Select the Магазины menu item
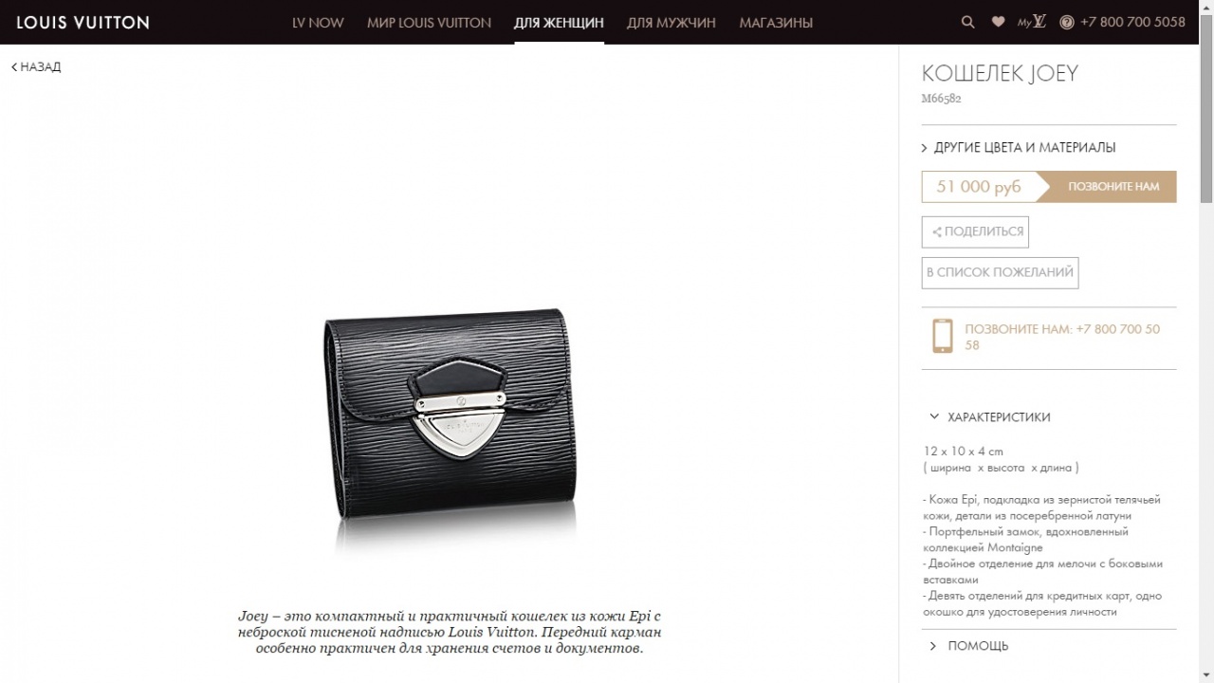Image resolution: width=1214 pixels, height=683 pixels. [776, 22]
